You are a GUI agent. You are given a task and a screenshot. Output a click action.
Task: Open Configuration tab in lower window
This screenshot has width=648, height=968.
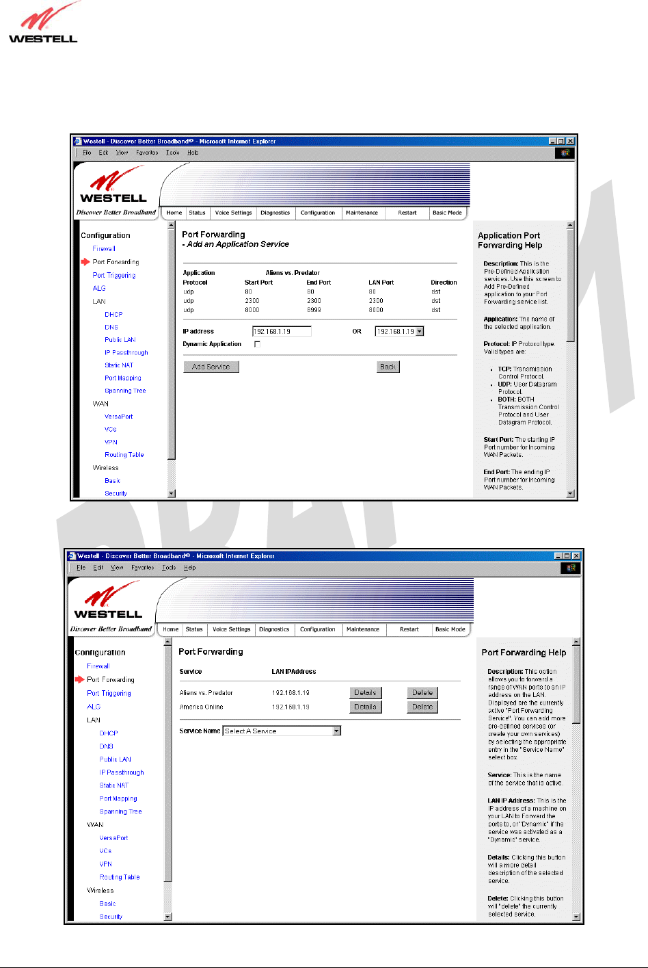318,629
